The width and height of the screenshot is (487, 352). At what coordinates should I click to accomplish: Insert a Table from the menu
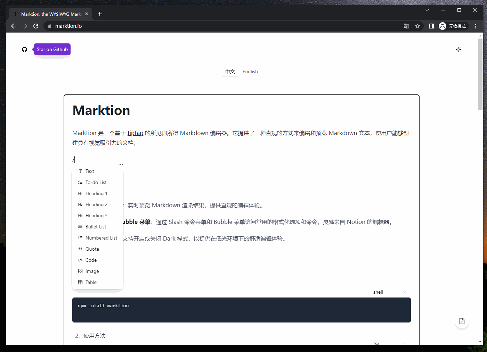[x=97, y=282]
